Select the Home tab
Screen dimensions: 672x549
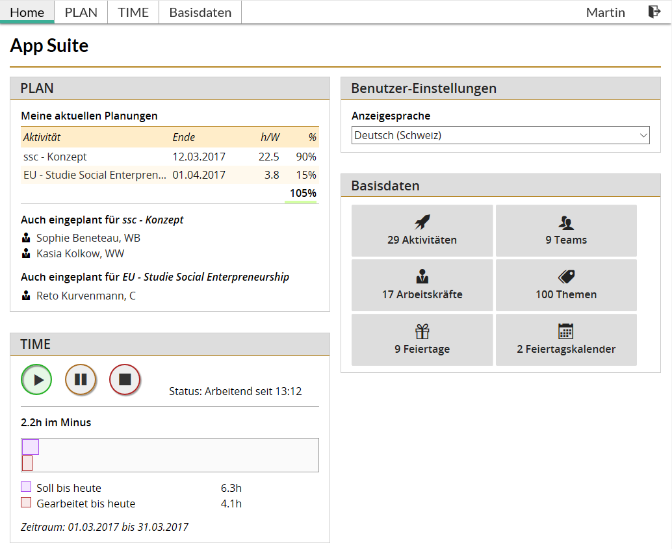click(27, 12)
